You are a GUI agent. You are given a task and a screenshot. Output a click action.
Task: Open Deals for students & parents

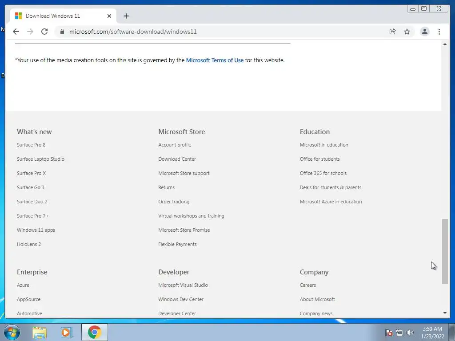pos(331,187)
